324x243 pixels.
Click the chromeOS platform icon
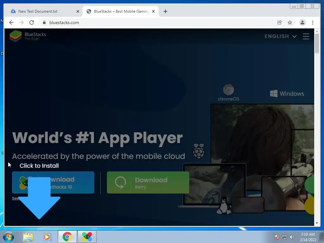(x=228, y=93)
